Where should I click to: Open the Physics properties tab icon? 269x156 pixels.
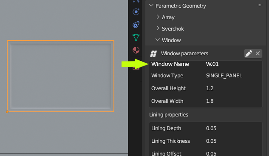click(x=136, y=12)
